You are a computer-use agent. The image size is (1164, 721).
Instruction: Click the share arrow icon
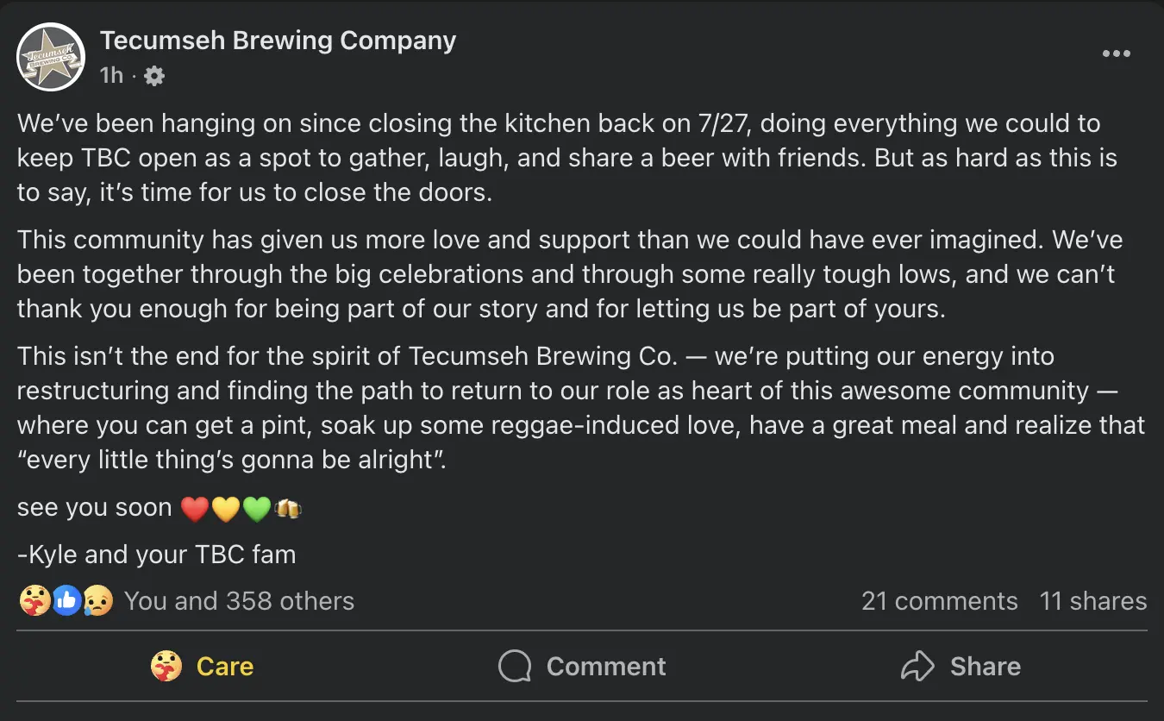coord(917,666)
